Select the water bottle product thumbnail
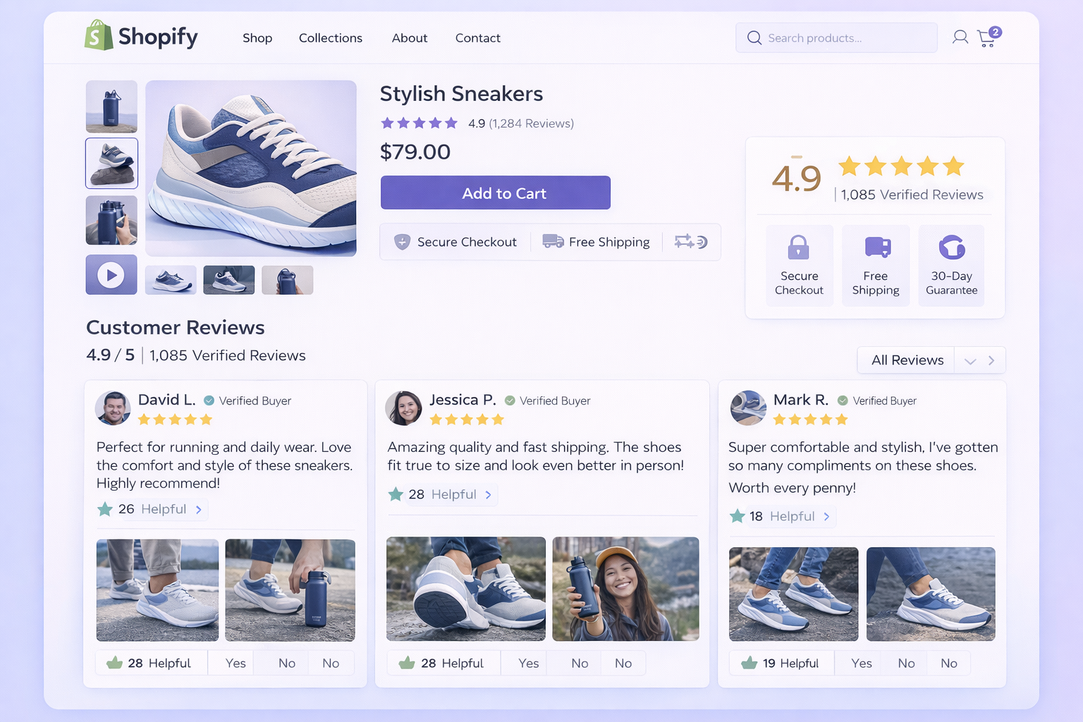 (111, 106)
